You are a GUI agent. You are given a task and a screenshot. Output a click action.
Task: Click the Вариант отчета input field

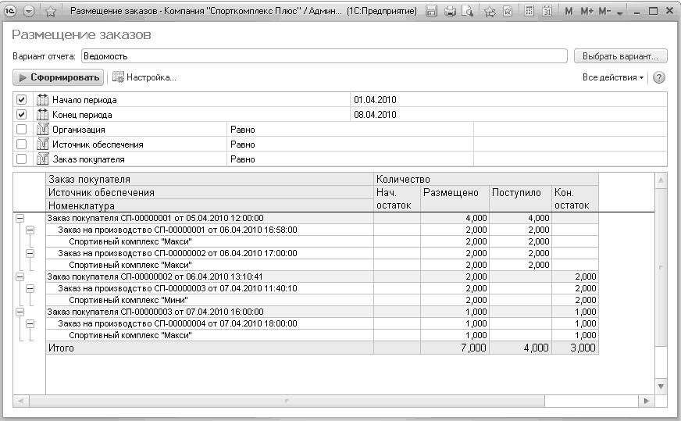point(324,56)
